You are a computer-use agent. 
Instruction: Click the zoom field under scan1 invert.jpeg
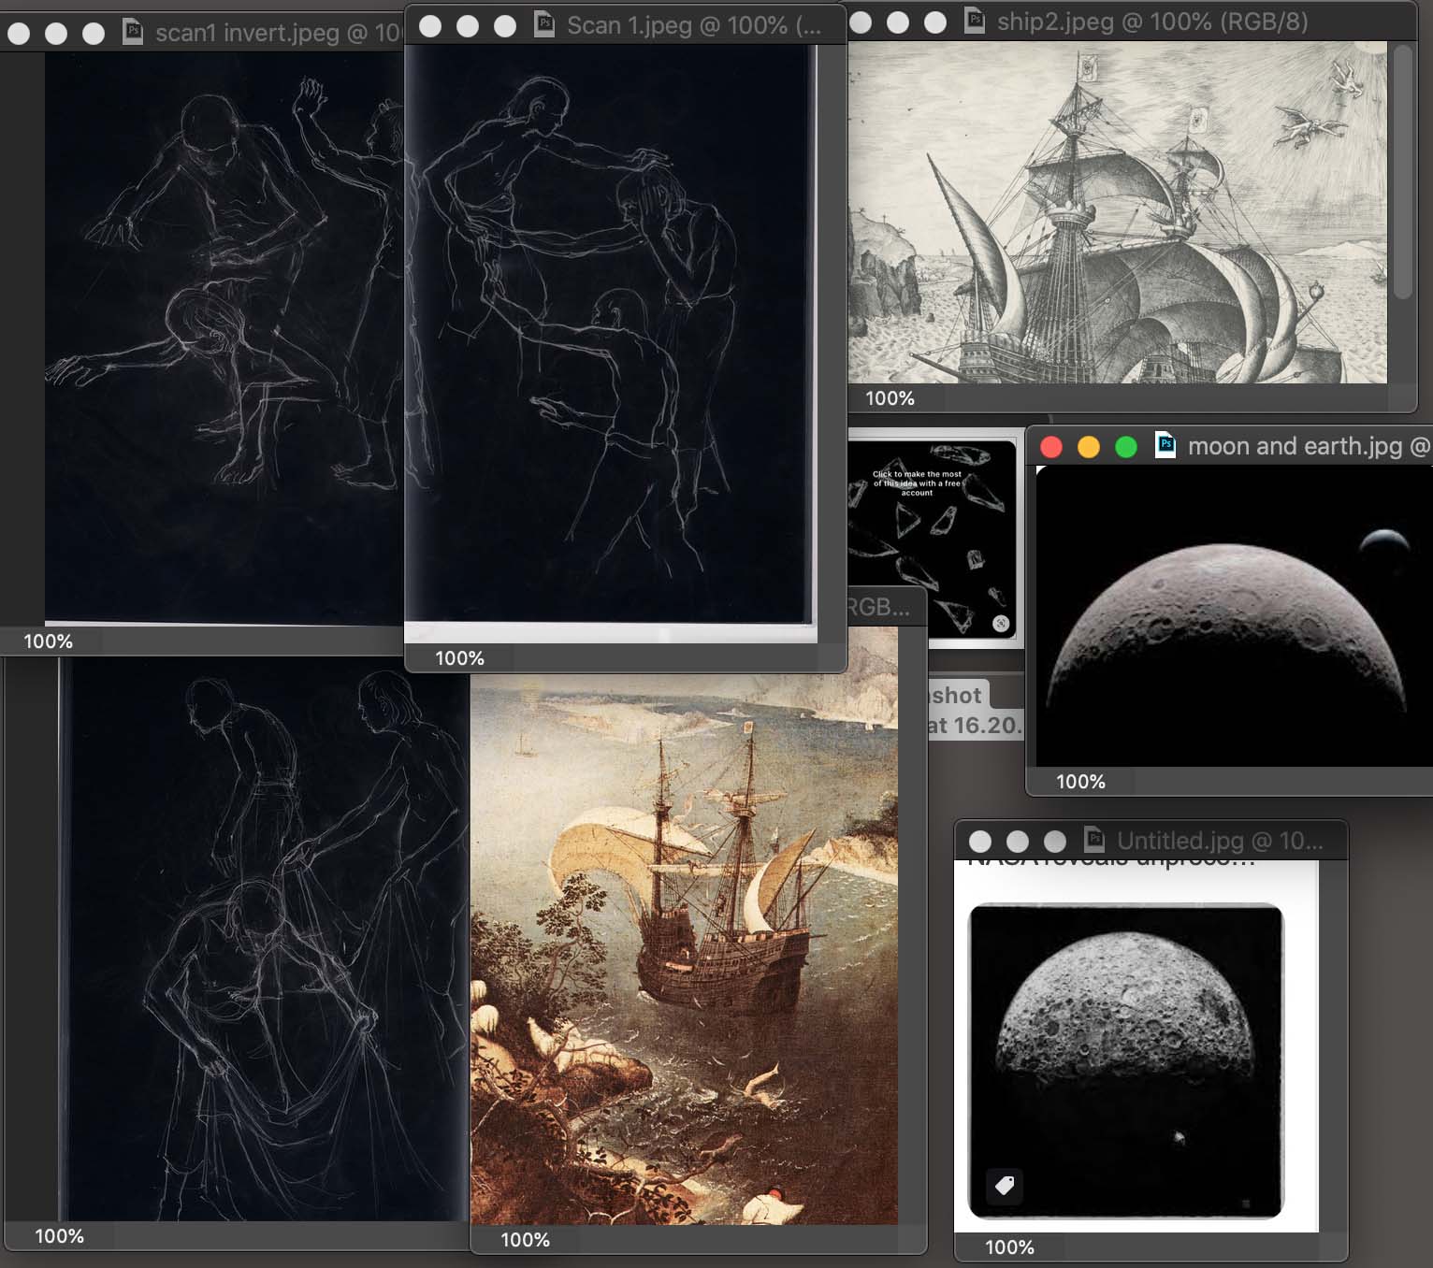click(48, 641)
